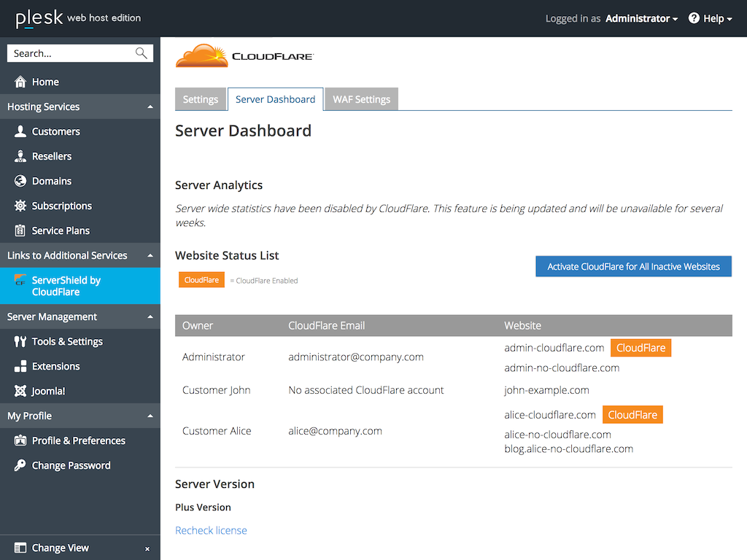Click CloudFlare badge next to admin-cloudflare.com
747x560 pixels.
click(x=640, y=348)
